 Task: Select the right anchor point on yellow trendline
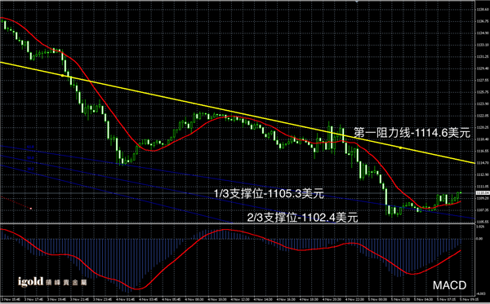tap(401, 148)
